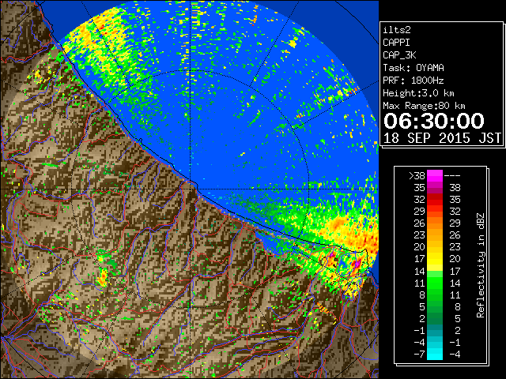Click the 'Height:3.0 km' line
This screenshot has height=379, width=506.
(x=418, y=93)
